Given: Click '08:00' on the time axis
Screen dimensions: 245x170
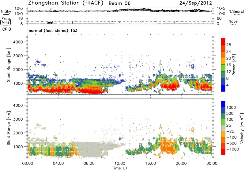Looking at the screenshot, I should (x=89, y=164).
